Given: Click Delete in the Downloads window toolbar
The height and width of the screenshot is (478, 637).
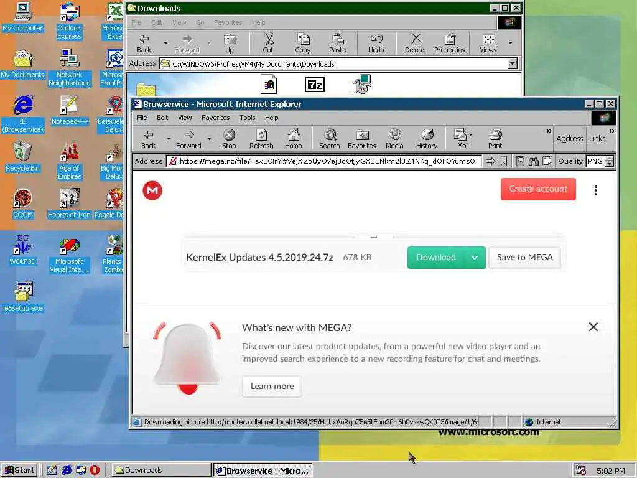Looking at the screenshot, I should tap(414, 43).
